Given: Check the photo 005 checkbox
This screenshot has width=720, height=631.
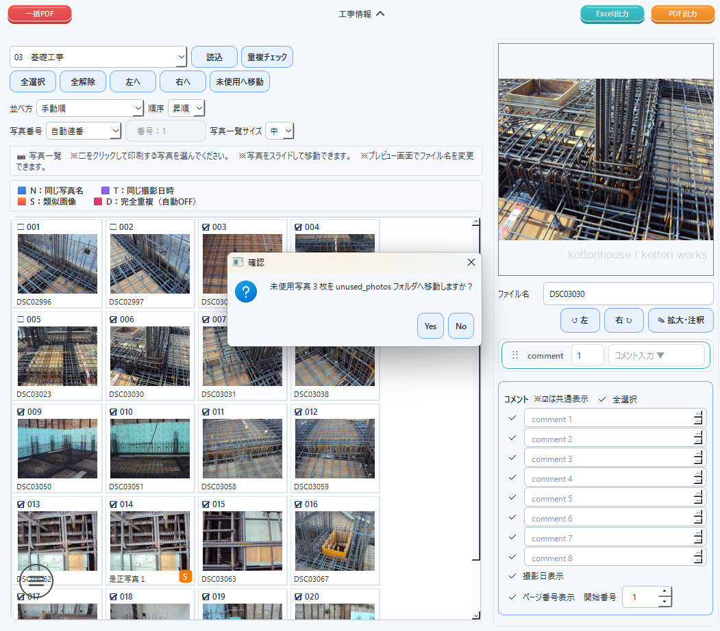Looking at the screenshot, I should [x=21, y=319].
